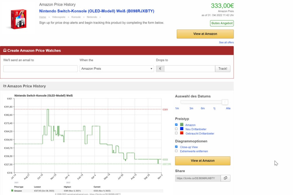This screenshot has height=195, width=293.
Task: Select the Alle date range
Action: (x=228, y=108)
